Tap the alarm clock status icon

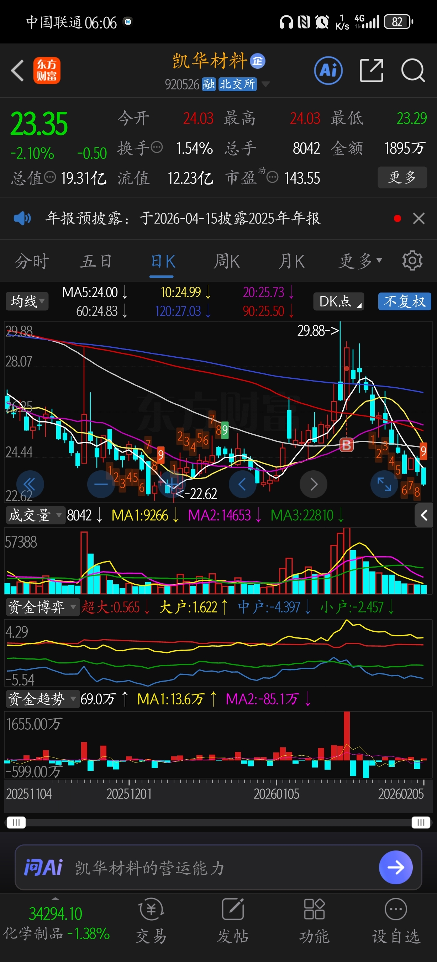[322, 22]
